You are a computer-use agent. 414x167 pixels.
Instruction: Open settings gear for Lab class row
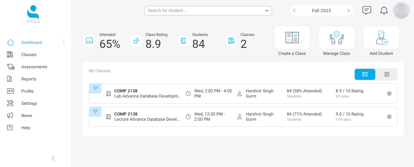click(389, 94)
